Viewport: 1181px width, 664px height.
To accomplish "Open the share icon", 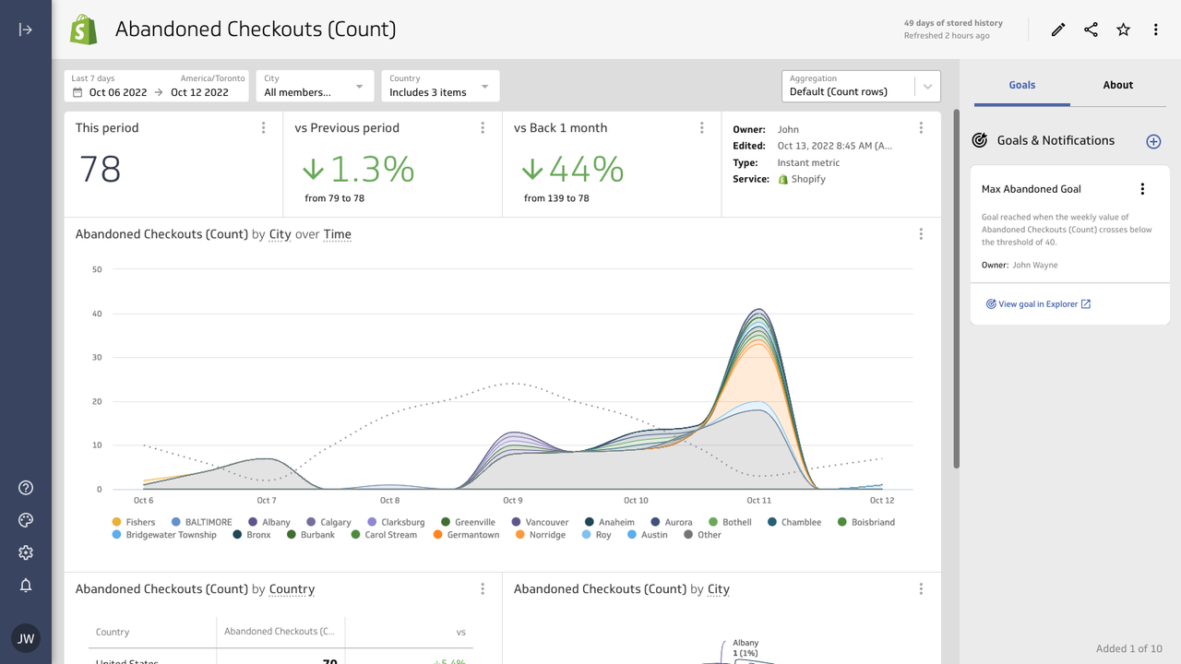I will click(1091, 29).
